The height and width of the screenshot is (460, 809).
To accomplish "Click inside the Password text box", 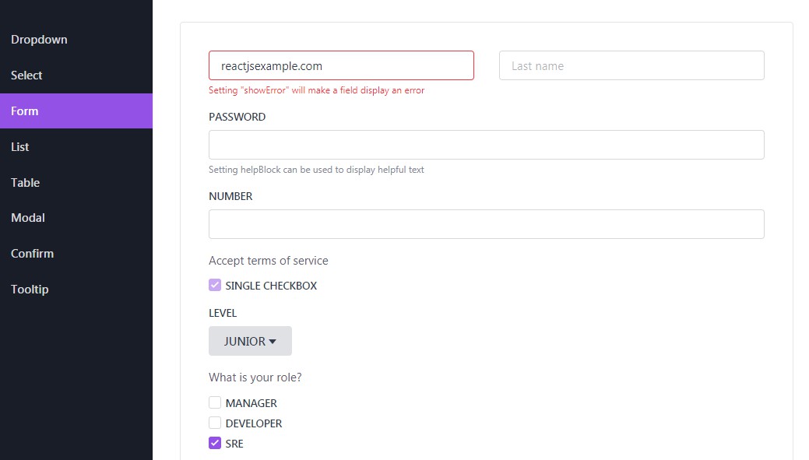I will click(486, 146).
